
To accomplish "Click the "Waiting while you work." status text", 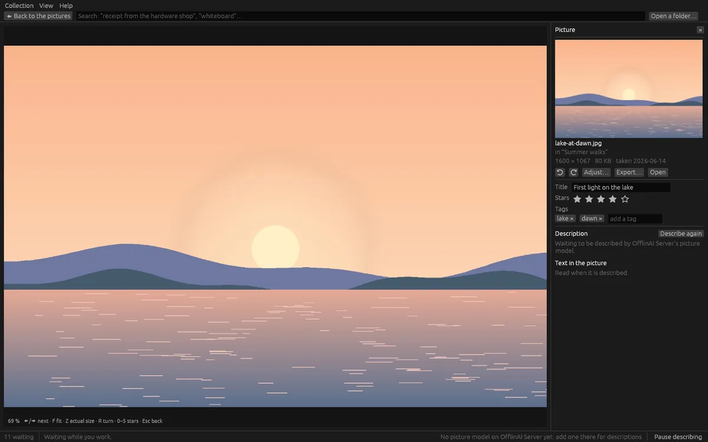I will coord(78,437).
